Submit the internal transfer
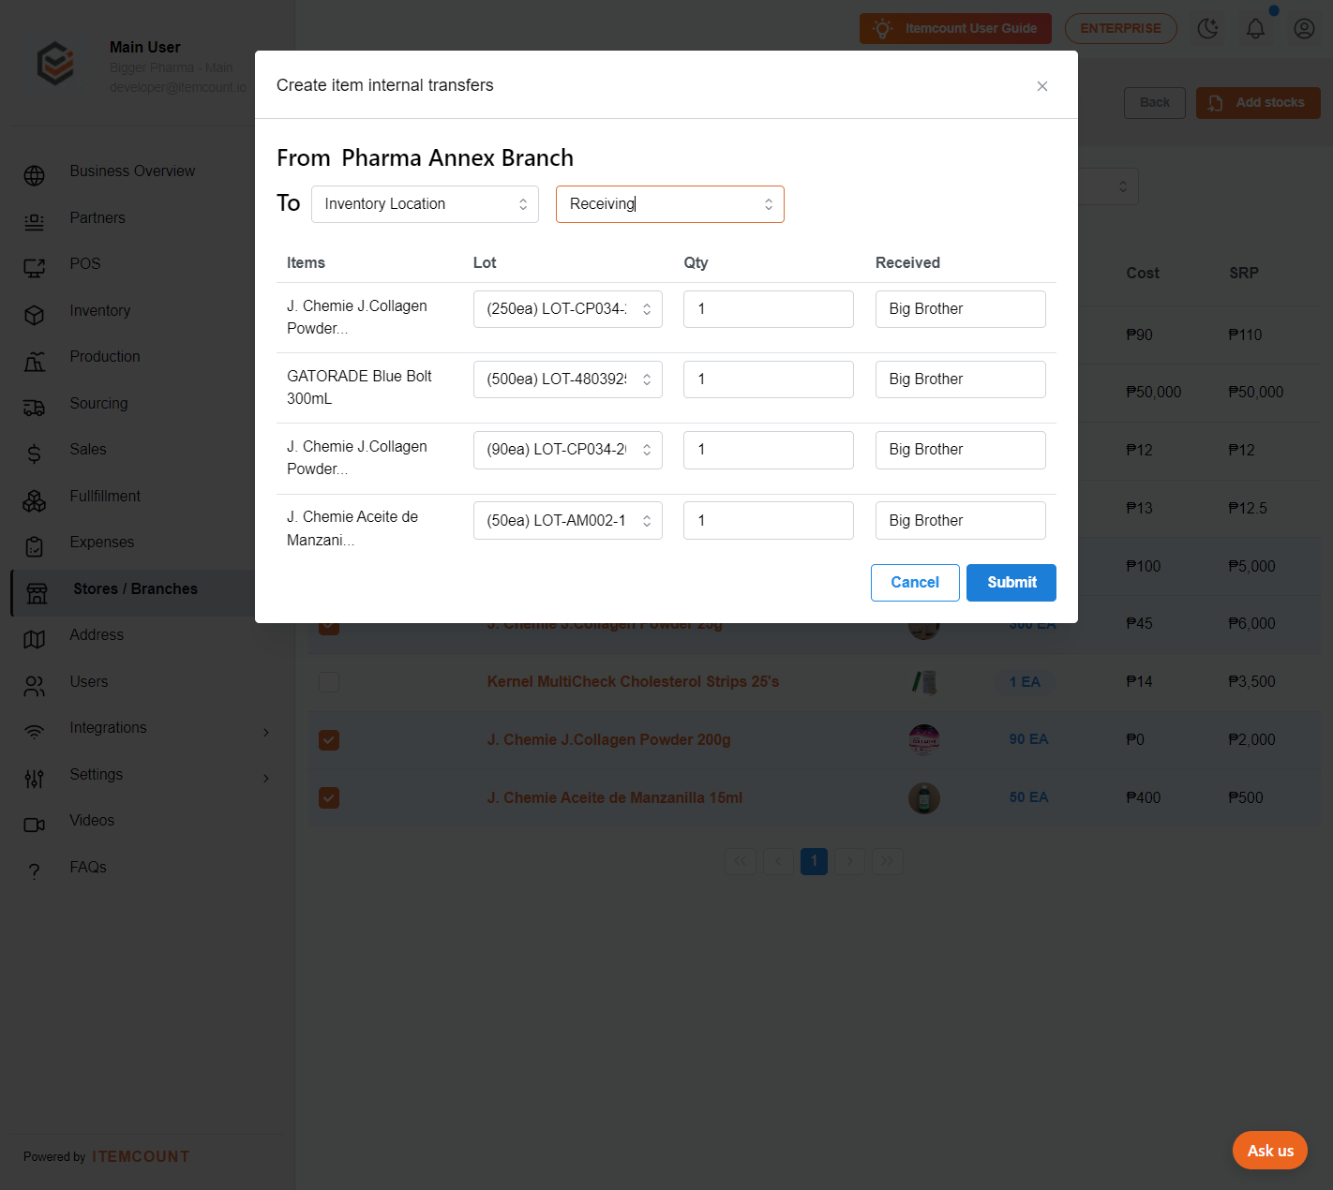 [x=1011, y=583]
